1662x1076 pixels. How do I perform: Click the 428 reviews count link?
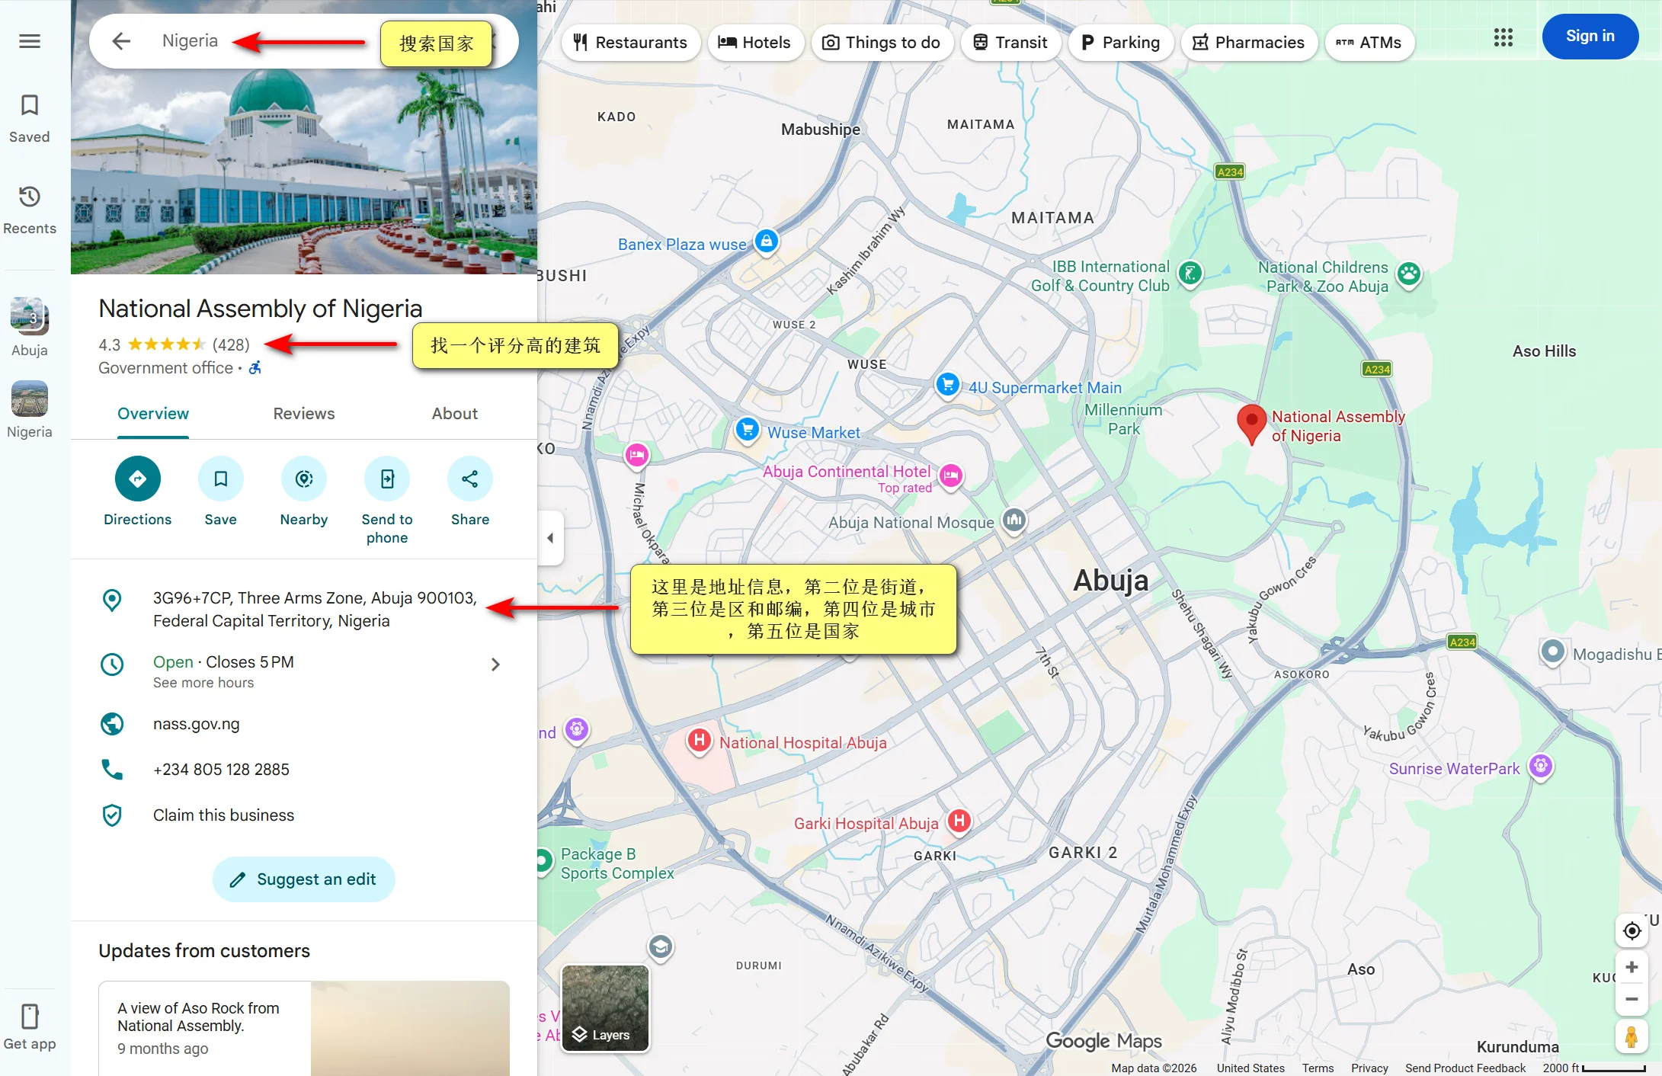click(x=231, y=344)
